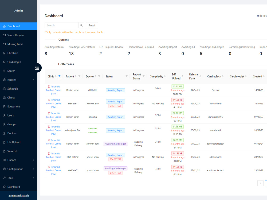Open Search page in sidebar
The height and width of the screenshot is (200, 267).
19,71
